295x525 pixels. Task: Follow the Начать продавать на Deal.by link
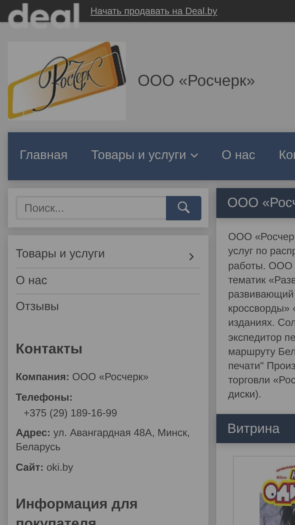coord(154,11)
